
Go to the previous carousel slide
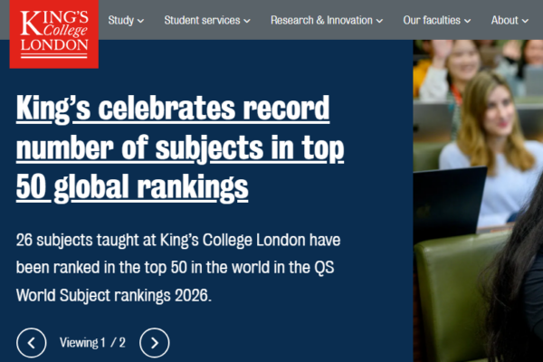31,343
